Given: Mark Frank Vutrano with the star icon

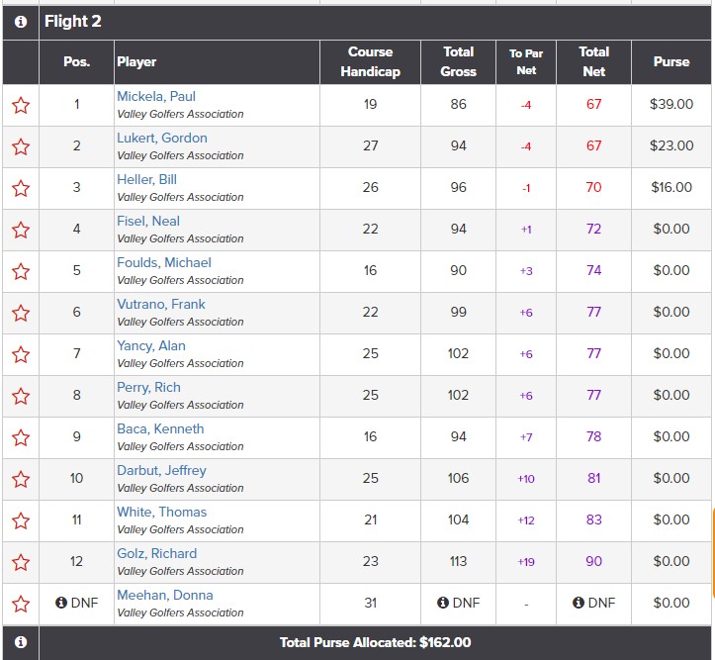Looking at the screenshot, I should coord(21,313).
